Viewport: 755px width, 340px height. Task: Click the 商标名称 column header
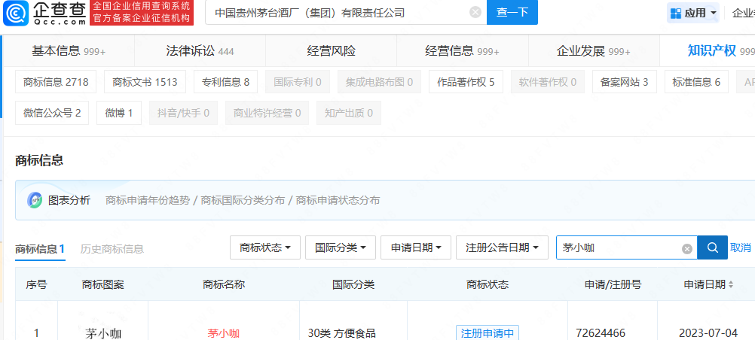[224, 284]
